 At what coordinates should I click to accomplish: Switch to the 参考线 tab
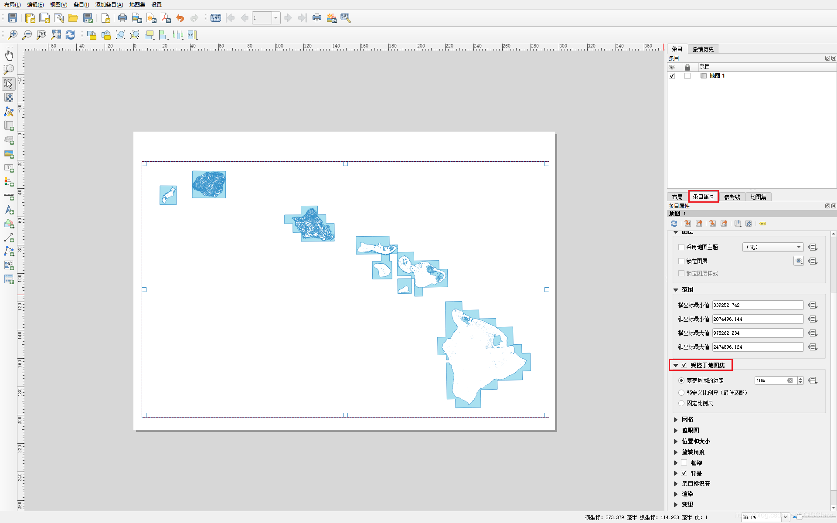pyautogui.click(x=732, y=197)
